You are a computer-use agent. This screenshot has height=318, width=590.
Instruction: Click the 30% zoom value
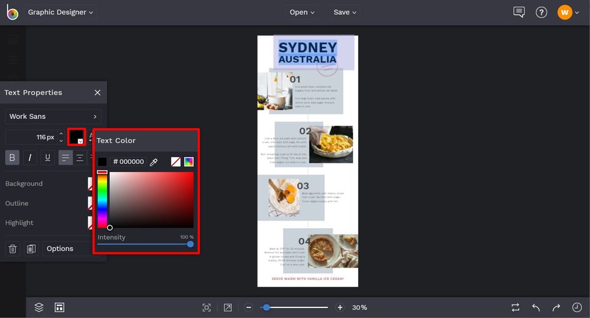pos(359,307)
